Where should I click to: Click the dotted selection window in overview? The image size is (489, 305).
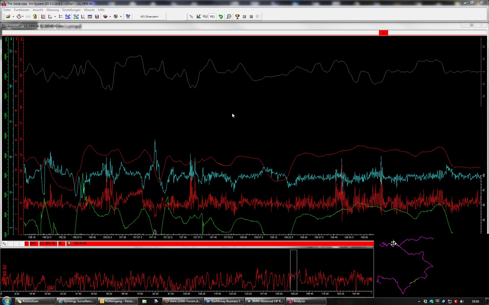point(293,270)
